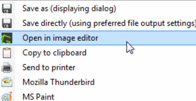
Task: Select Save directly using preferred output settings
Action: click(x=109, y=23)
